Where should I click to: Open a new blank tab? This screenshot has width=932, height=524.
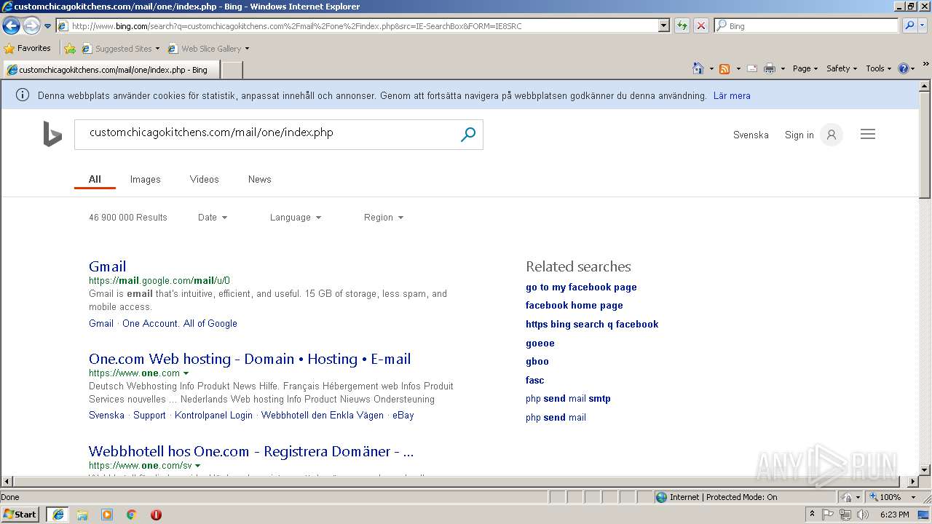click(x=232, y=70)
